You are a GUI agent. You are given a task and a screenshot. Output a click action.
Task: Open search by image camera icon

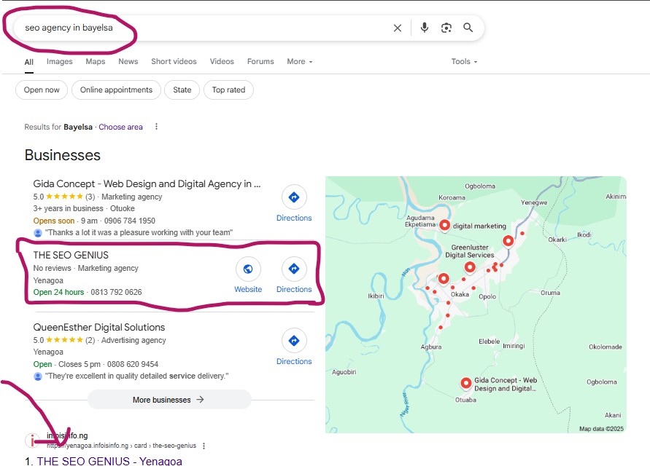446,28
